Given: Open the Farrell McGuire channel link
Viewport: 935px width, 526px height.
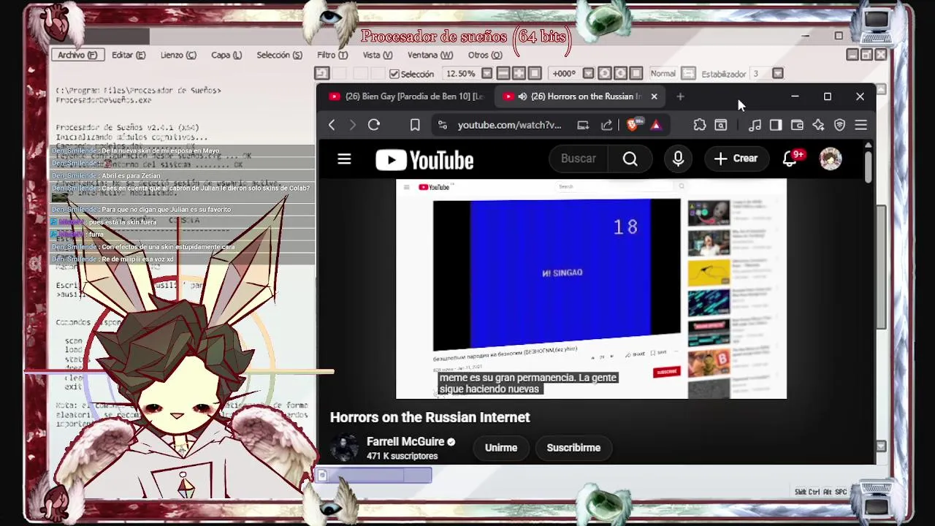Looking at the screenshot, I should [405, 442].
